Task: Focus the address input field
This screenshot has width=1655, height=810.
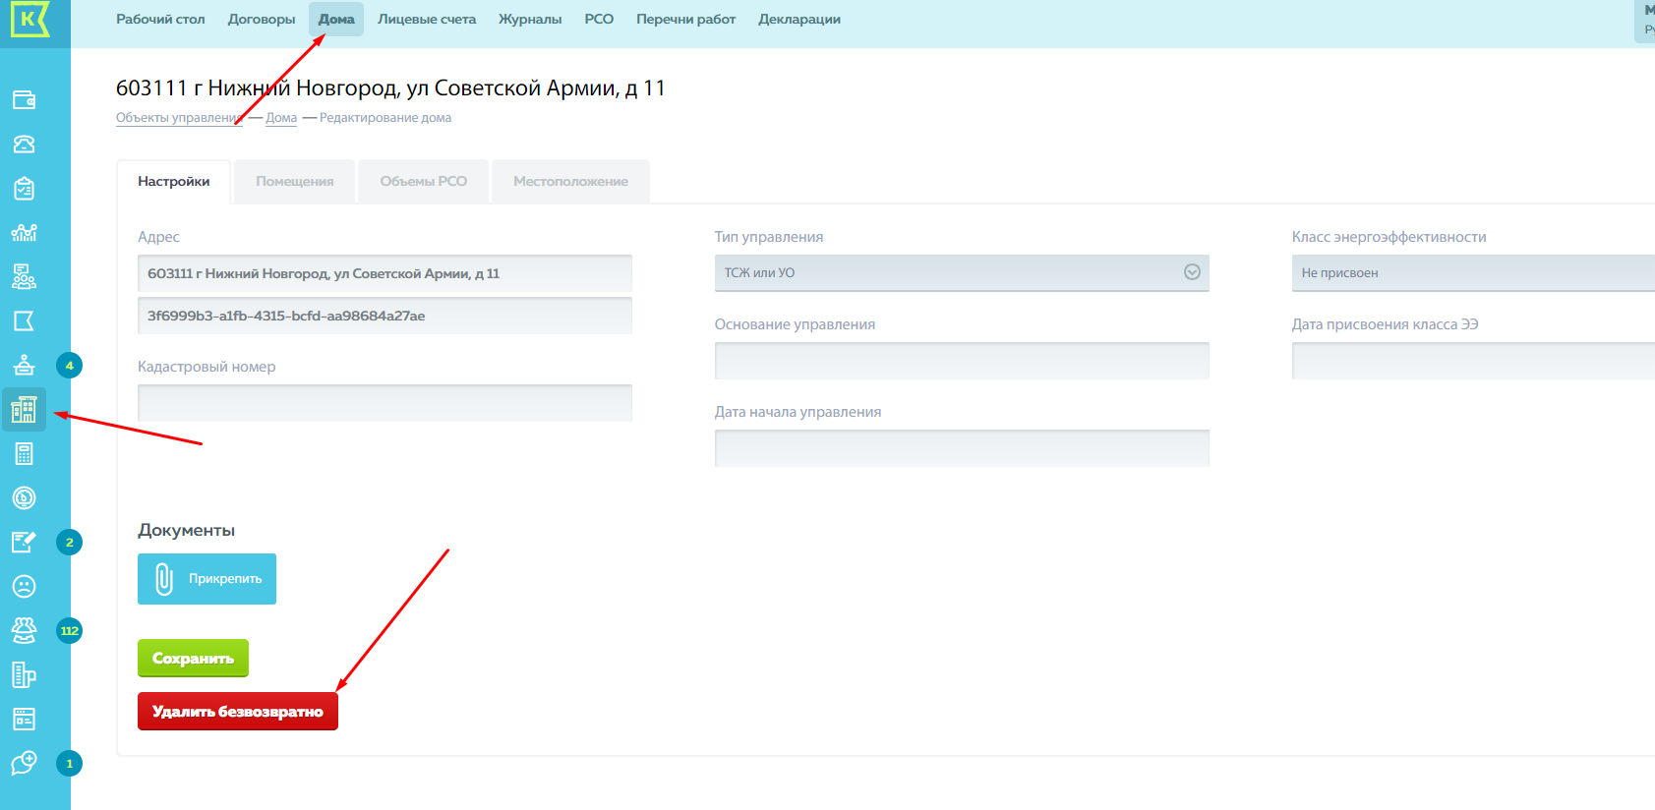Action: (x=384, y=273)
